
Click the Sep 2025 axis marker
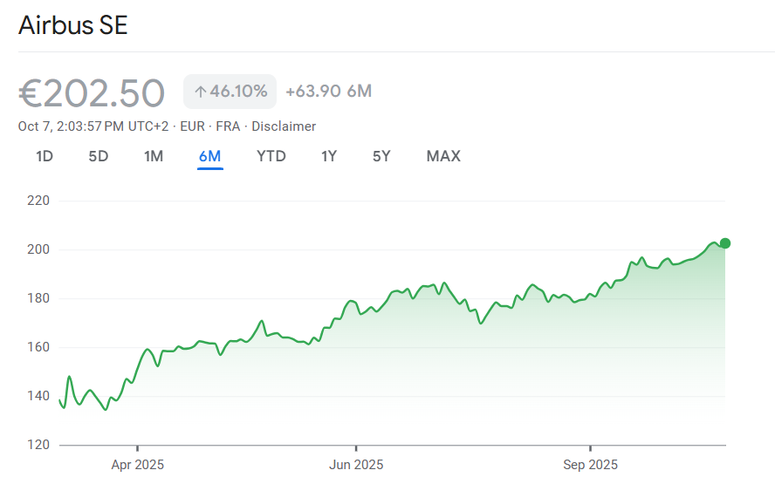point(590,465)
